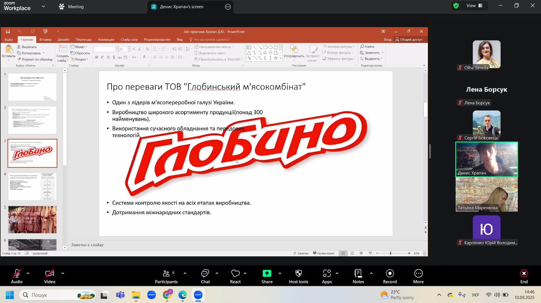Click the zoom in plus button
Screen dimensions: 541x303
coord(409,253)
